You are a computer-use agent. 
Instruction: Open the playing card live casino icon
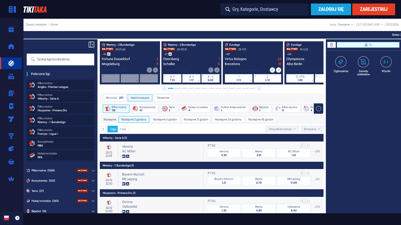coord(11,106)
